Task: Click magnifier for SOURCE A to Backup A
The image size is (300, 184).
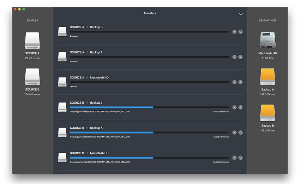Action: coord(240,57)
